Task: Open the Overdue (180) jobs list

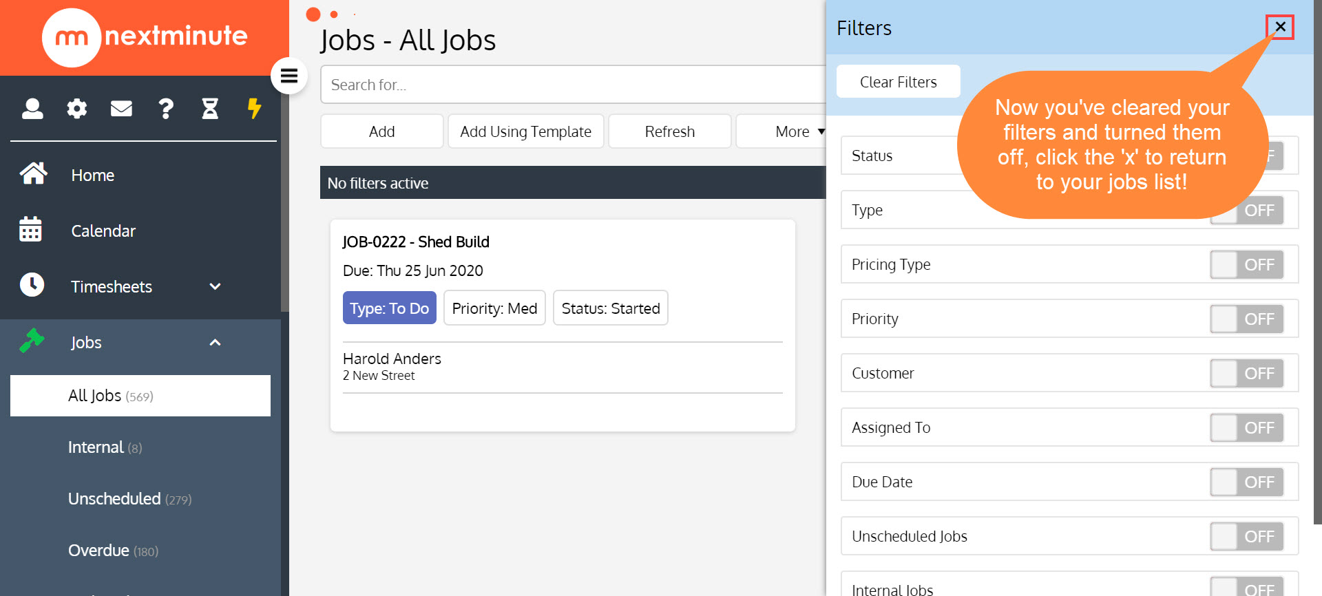Action: click(x=113, y=551)
